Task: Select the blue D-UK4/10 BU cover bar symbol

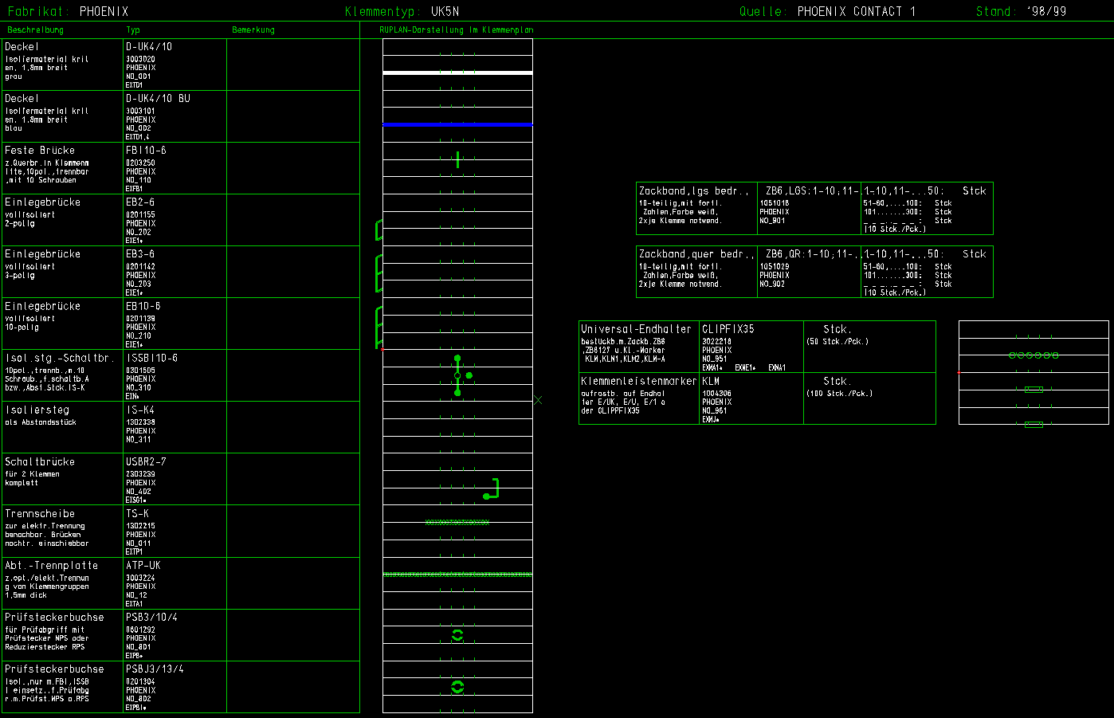Action: (457, 124)
